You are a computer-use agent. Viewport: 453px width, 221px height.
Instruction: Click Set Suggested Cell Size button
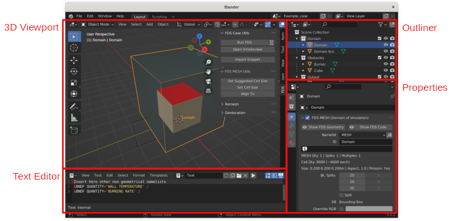pos(247,81)
